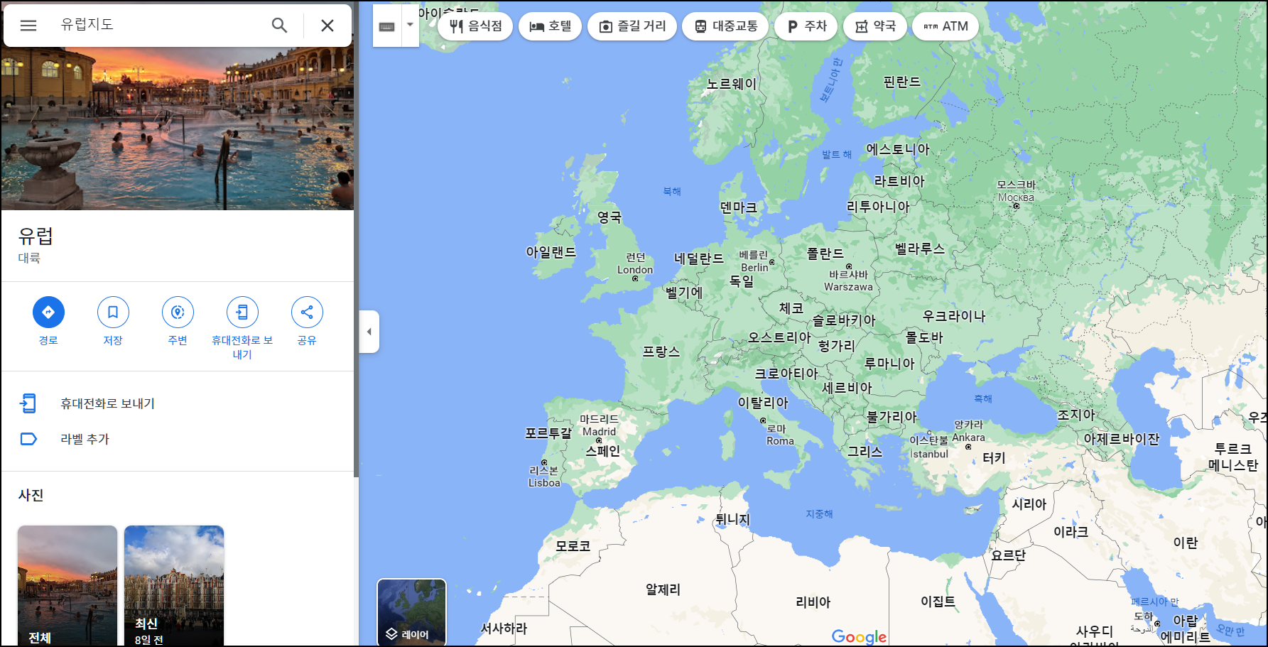This screenshot has width=1268, height=647.
Task: Open the keyboard input tool icon
Action: point(387,26)
